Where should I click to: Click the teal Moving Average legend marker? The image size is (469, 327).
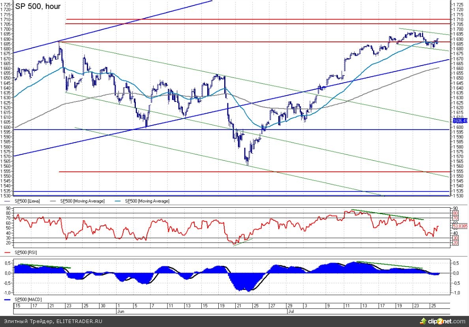[118, 201]
